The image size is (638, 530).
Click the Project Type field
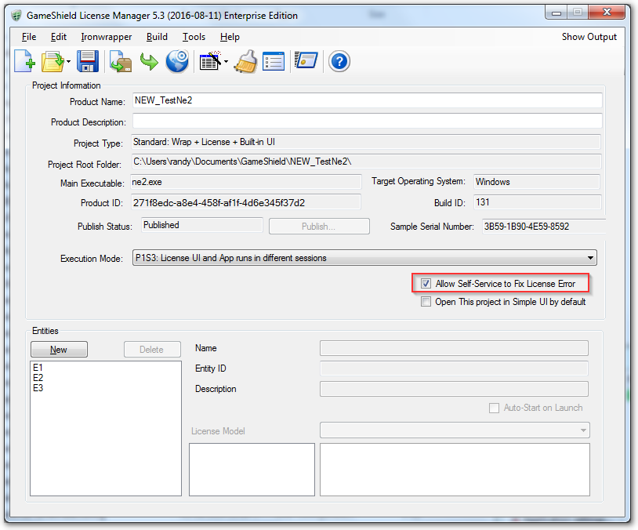366,142
